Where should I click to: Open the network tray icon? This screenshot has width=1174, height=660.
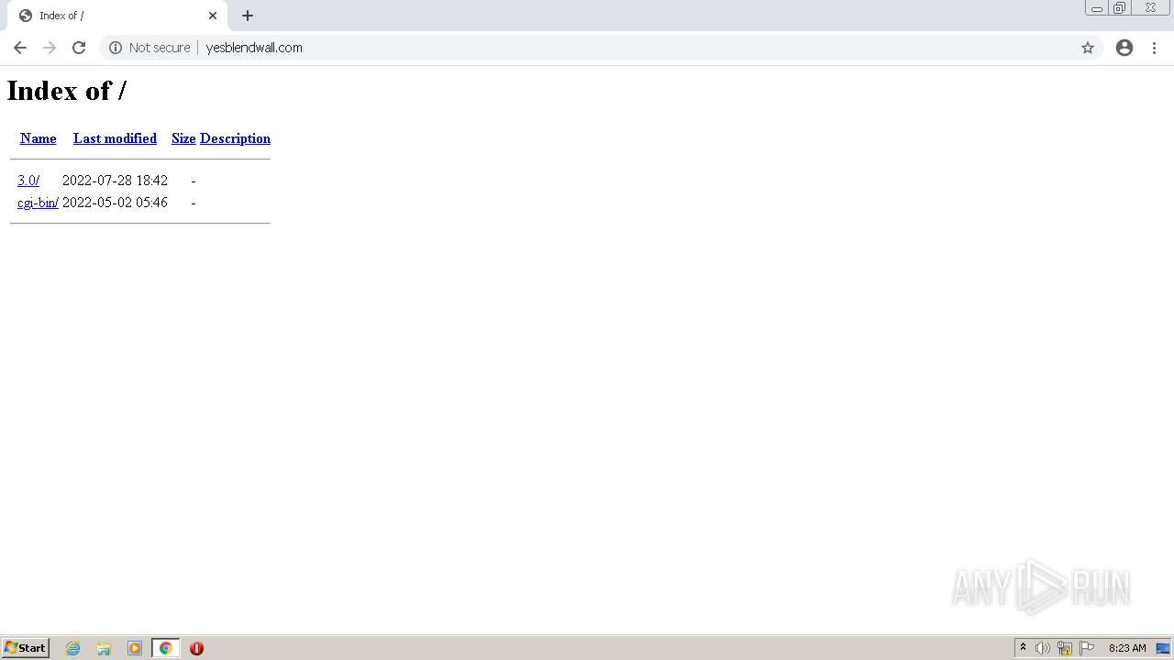point(1065,648)
